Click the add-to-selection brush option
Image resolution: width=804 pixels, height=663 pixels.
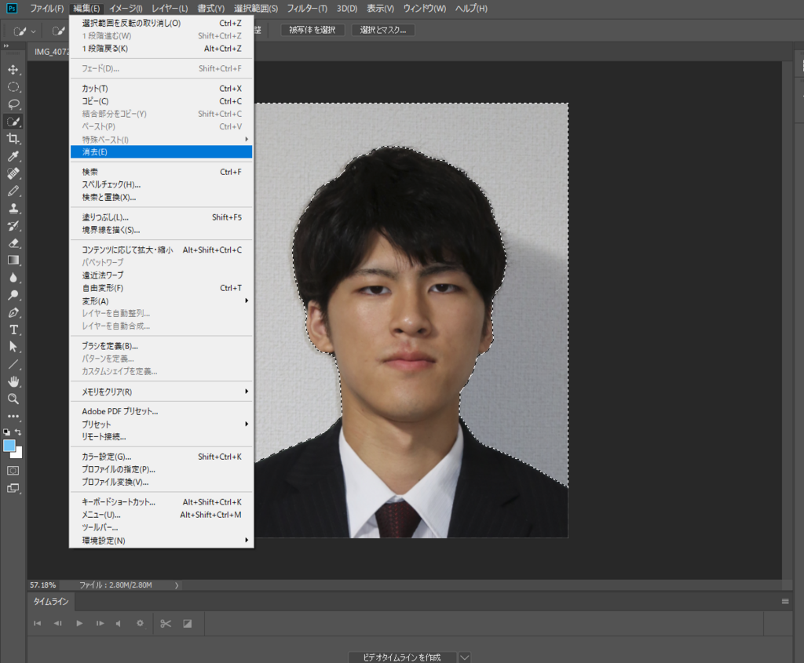coord(58,31)
